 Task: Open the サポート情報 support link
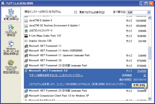coord(56,75)
